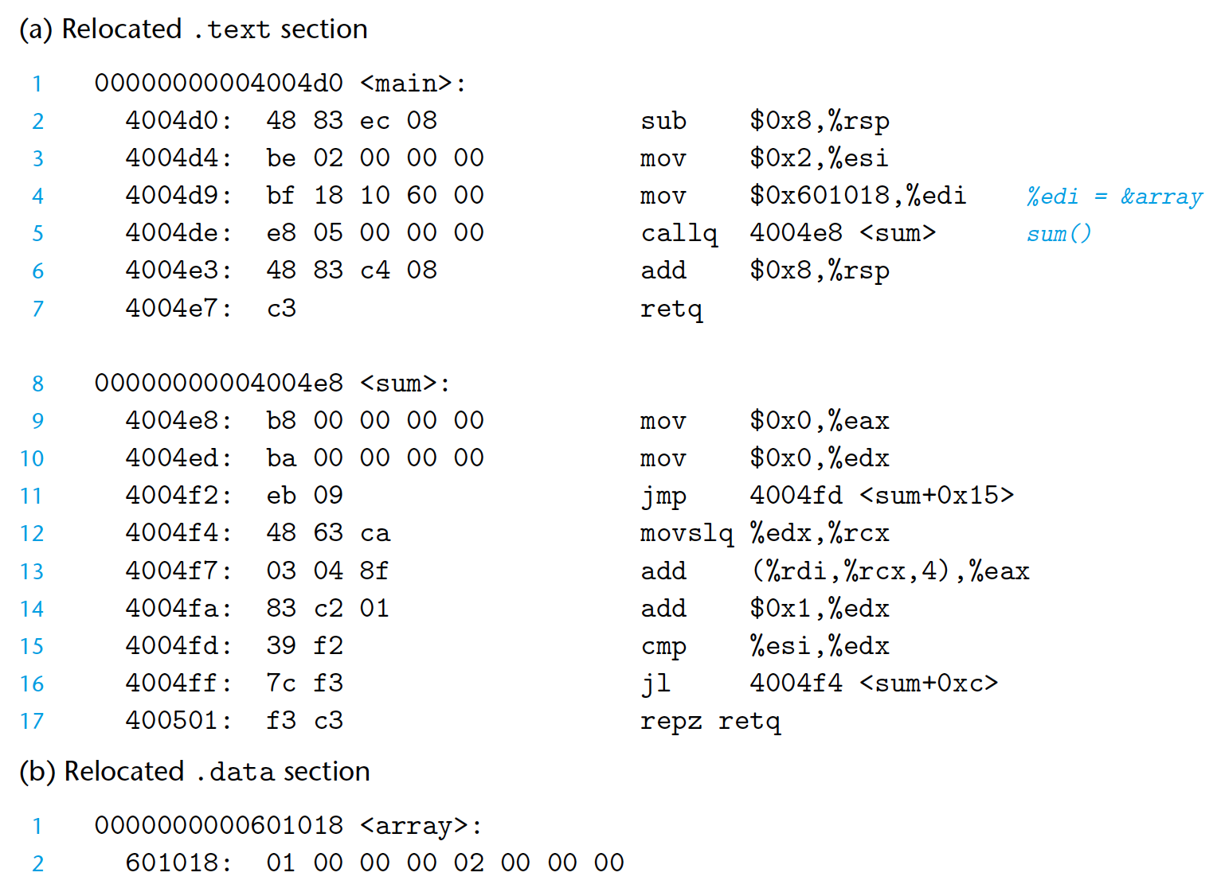Viewport: 1217px width, 888px height.
Task: Click the operand (%rdi,%rcx,4),%eax
Action: tap(890, 571)
